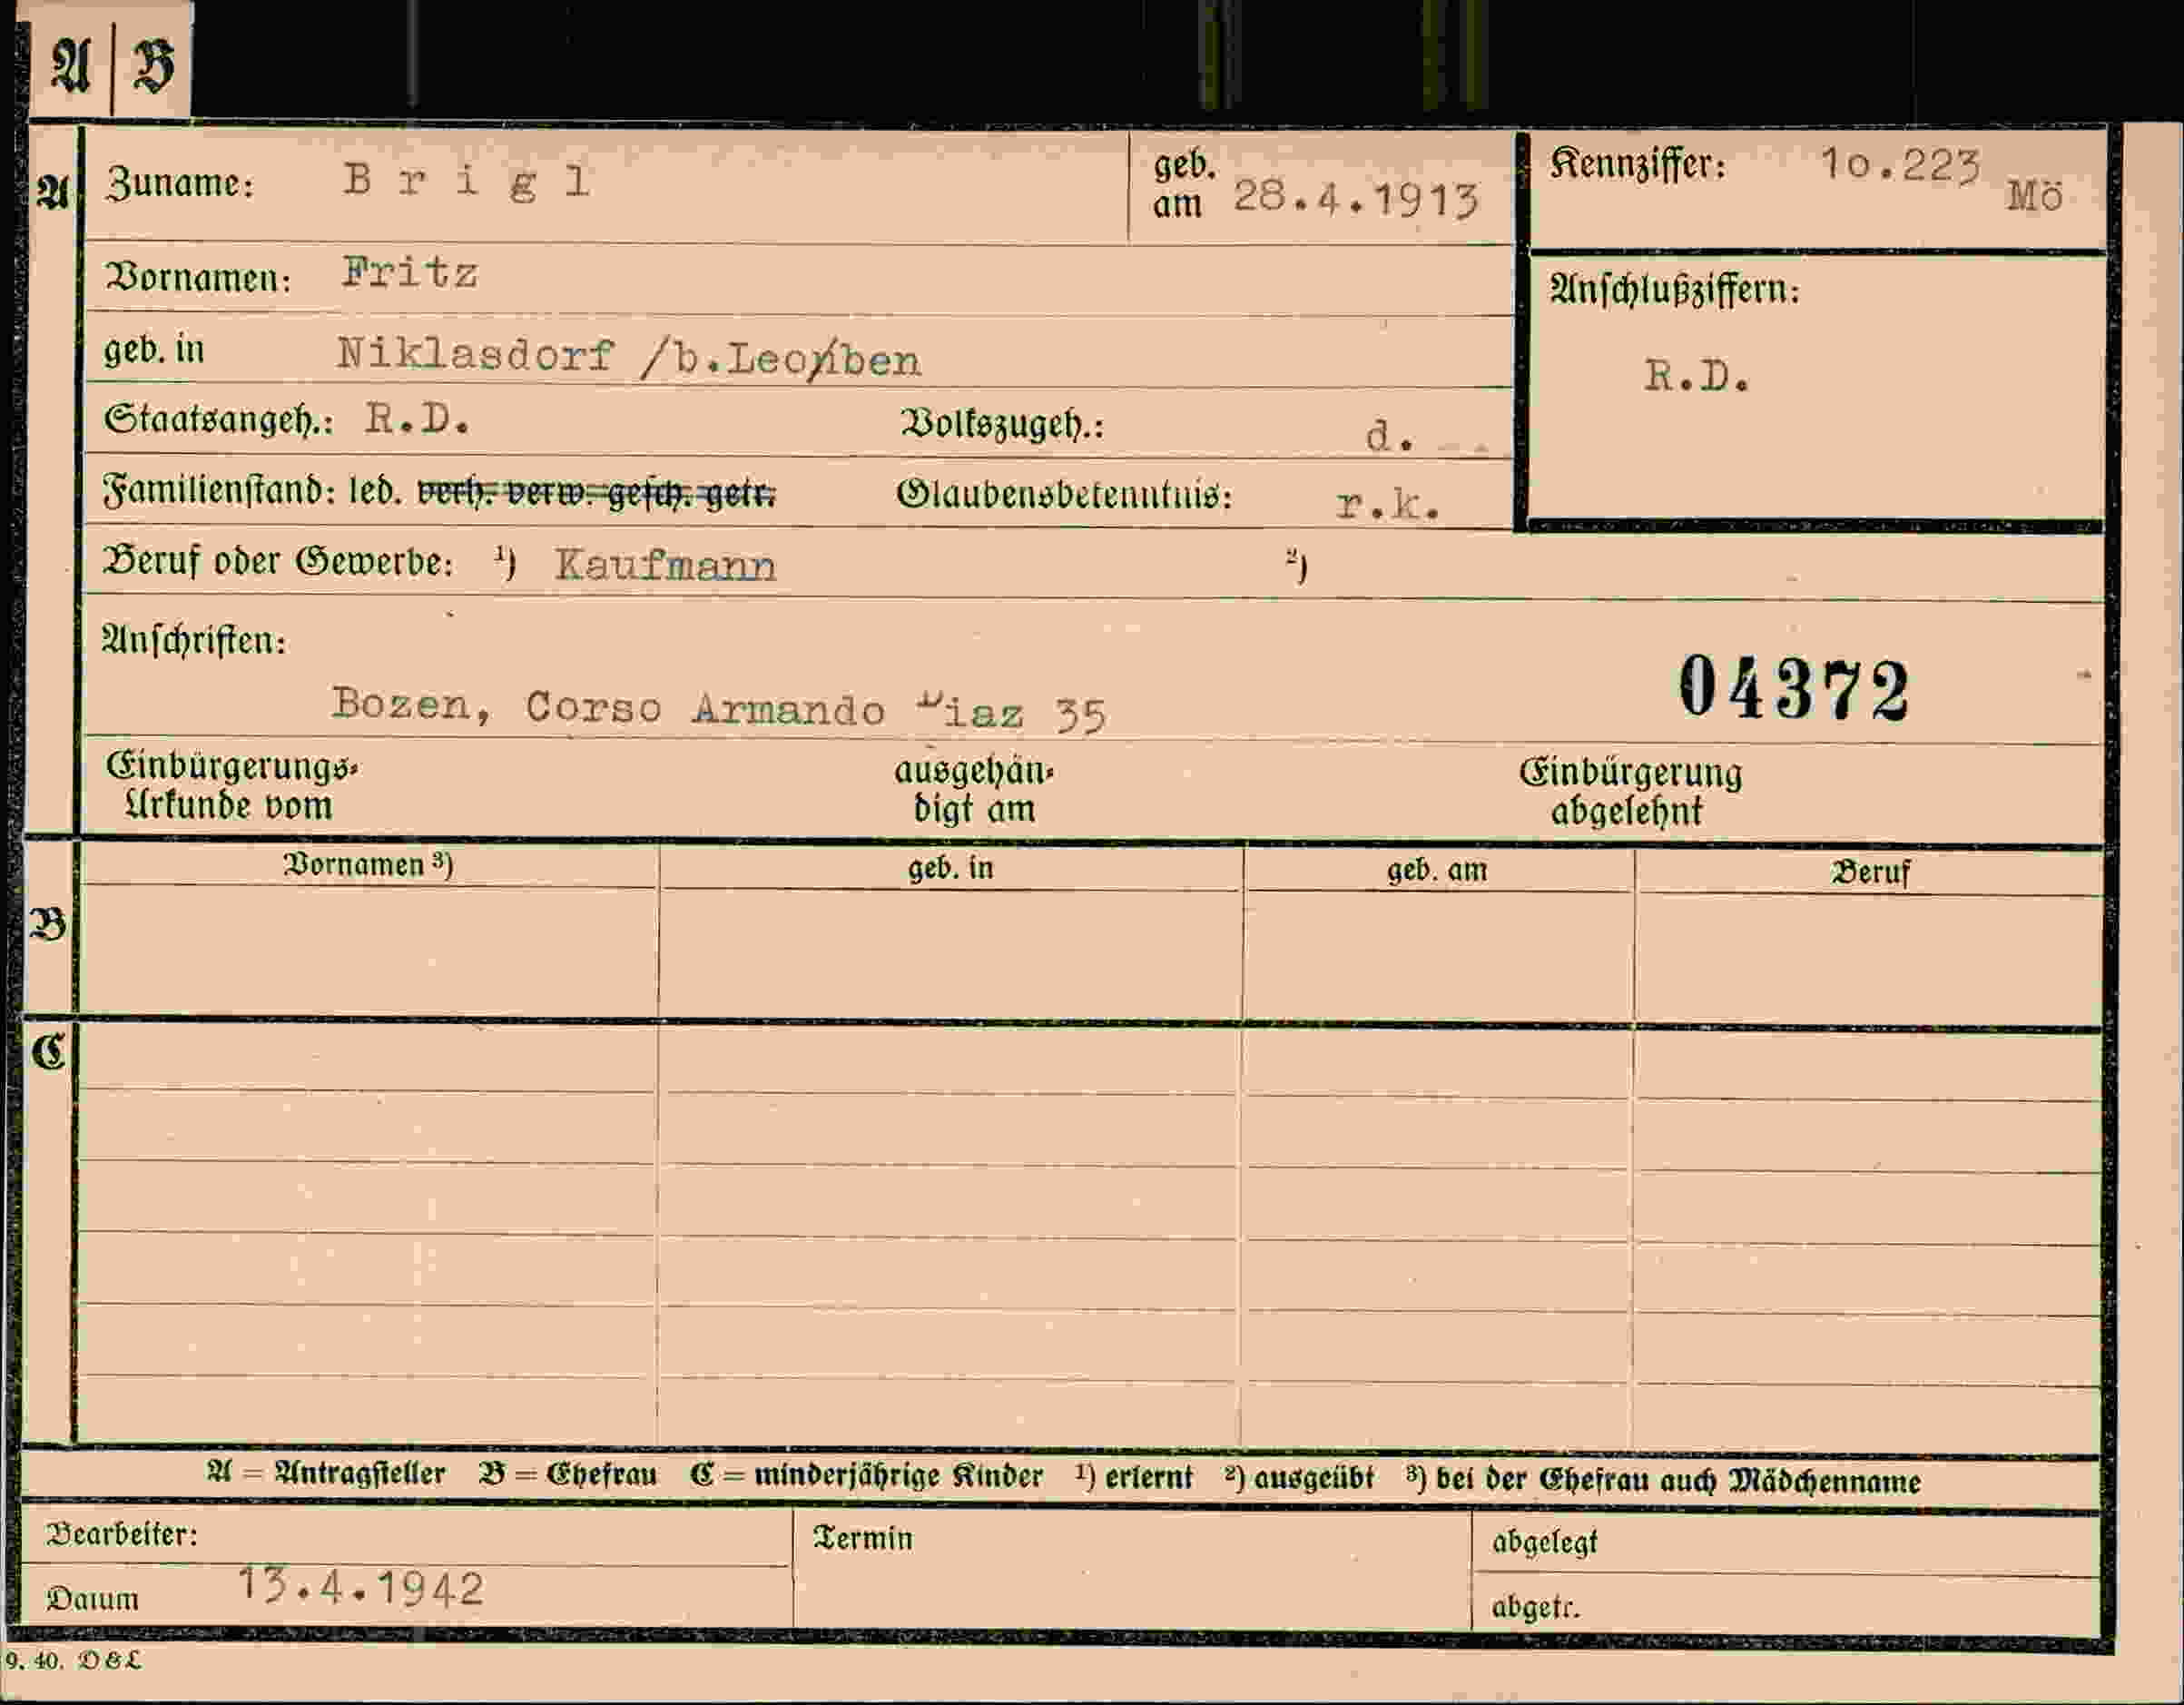Click the first name "Fritz"
2184x1705 pixels.
pos(410,272)
